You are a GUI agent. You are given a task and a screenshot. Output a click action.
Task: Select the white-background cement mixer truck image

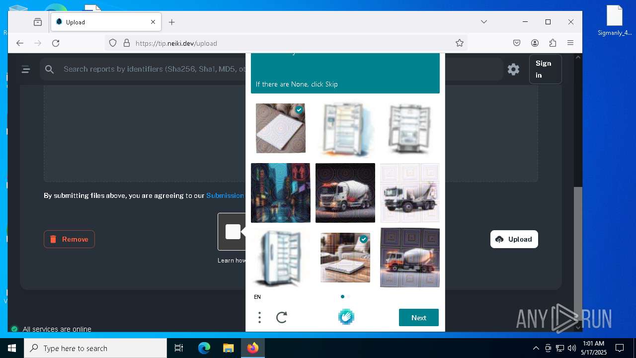click(x=410, y=193)
